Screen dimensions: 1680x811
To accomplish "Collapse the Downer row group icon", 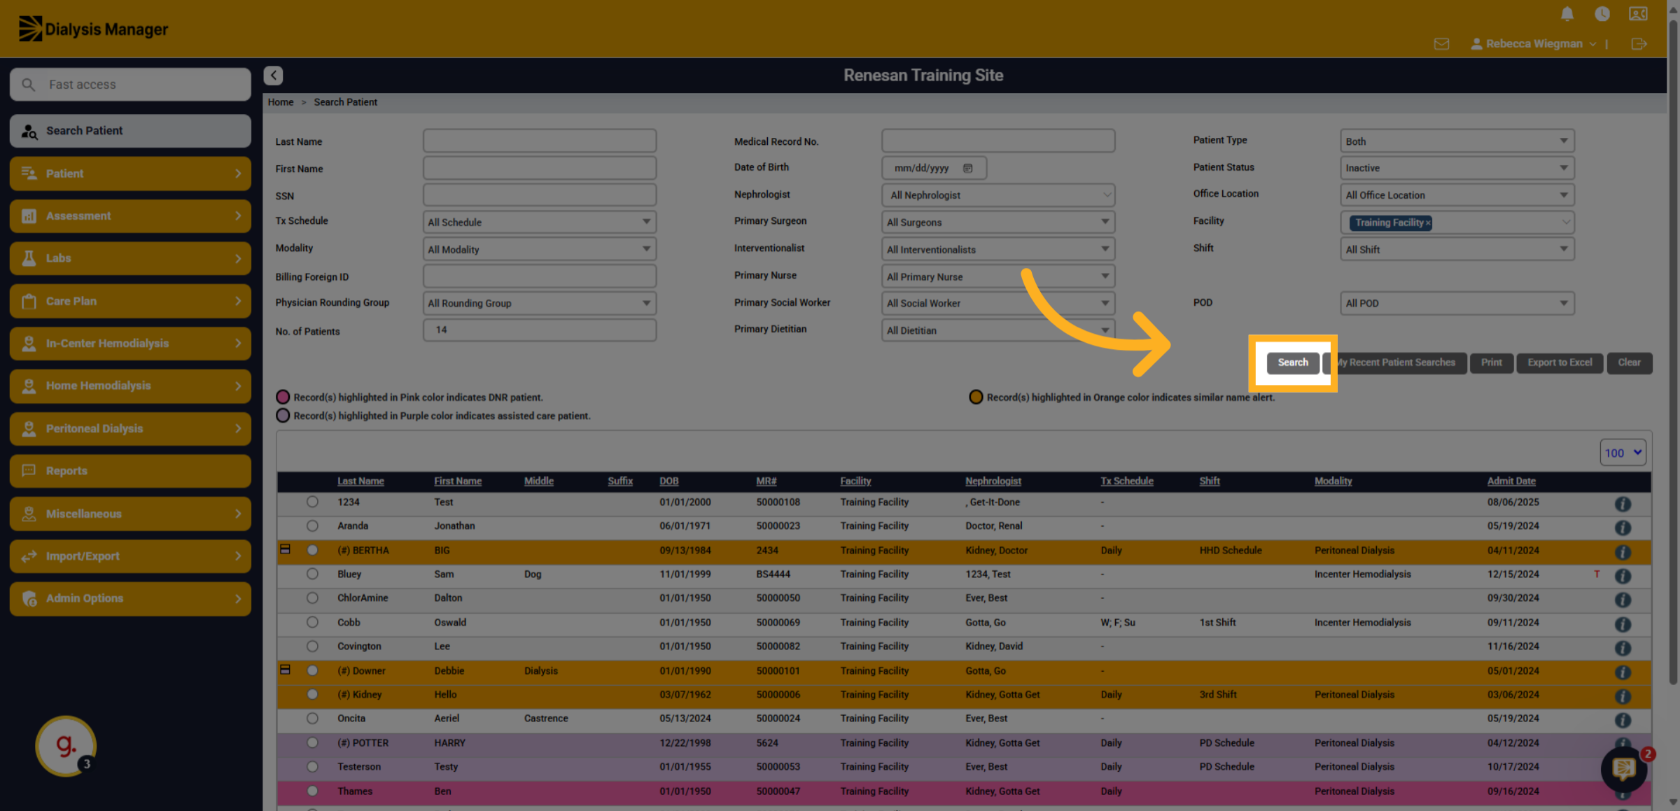I will point(285,670).
